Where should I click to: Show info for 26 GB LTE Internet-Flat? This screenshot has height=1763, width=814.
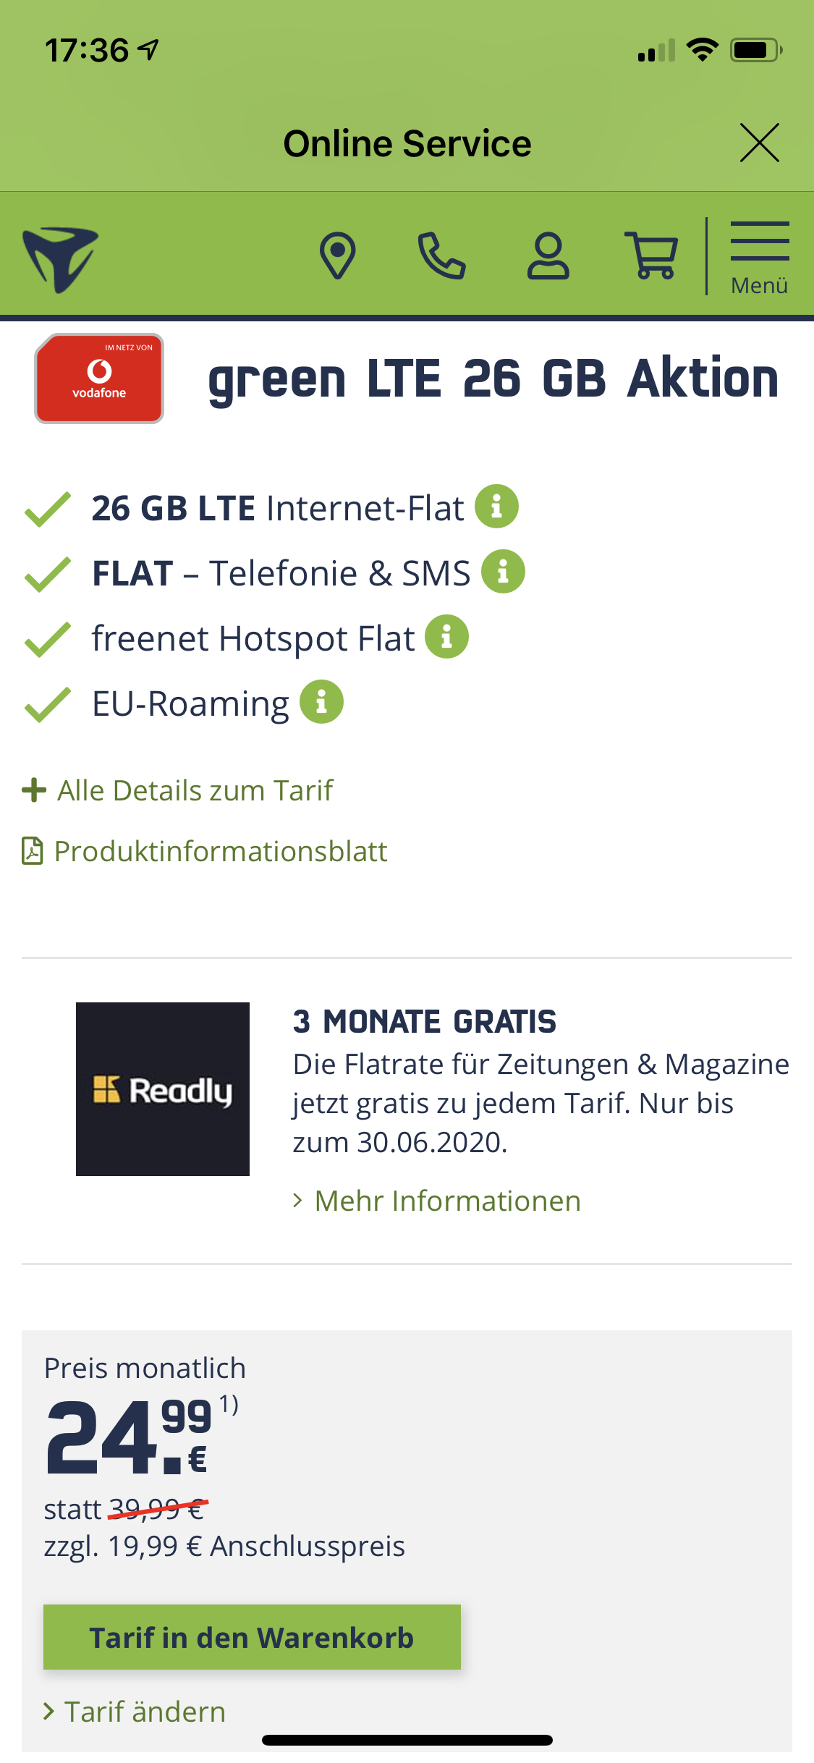pos(496,506)
